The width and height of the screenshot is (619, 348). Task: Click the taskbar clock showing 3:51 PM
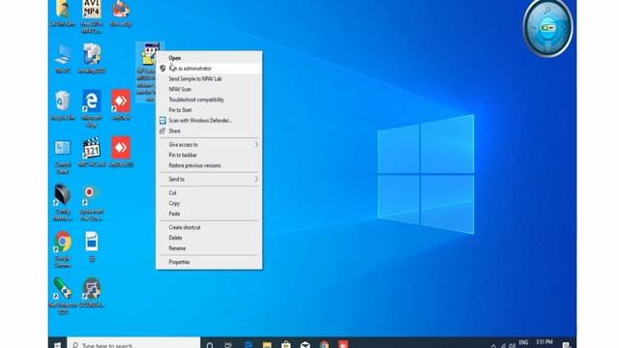pyautogui.click(x=544, y=342)
